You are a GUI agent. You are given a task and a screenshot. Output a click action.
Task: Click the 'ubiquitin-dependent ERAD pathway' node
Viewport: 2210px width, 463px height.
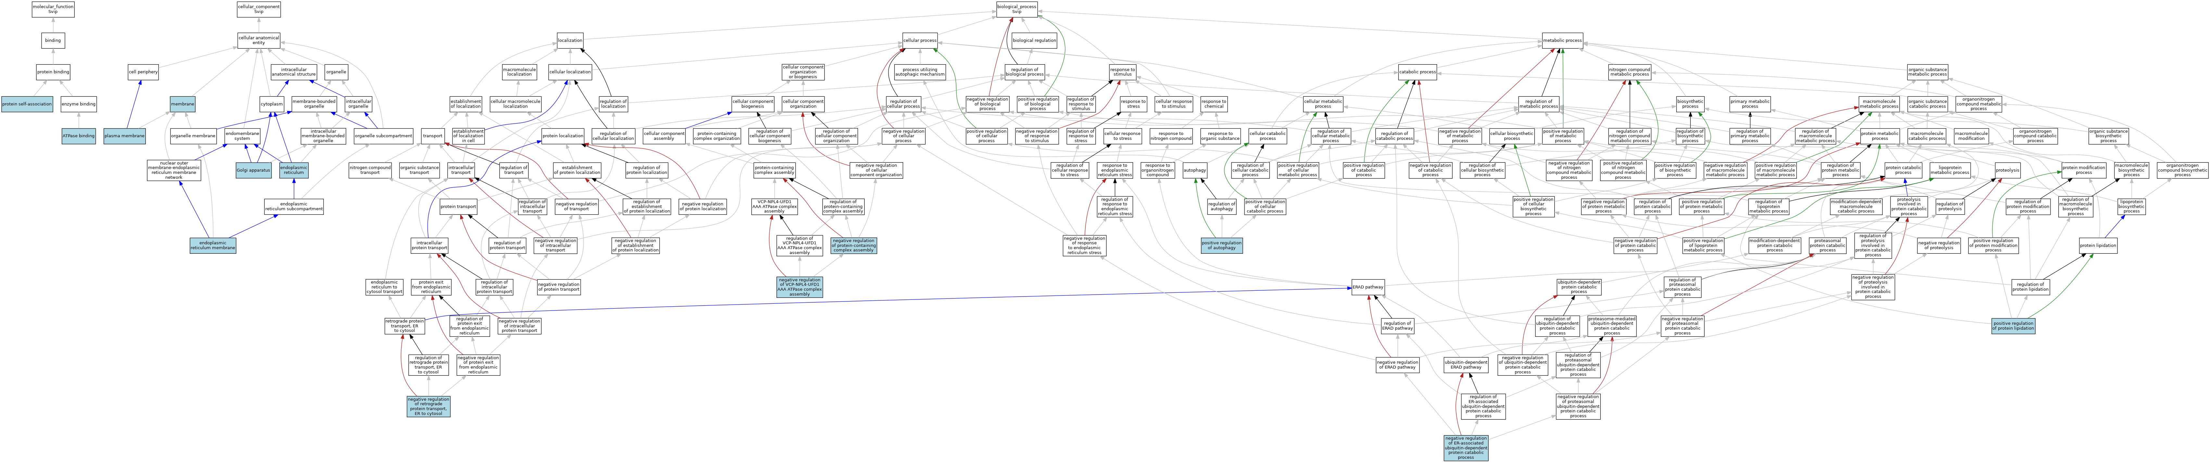[x=1465, y=365]
